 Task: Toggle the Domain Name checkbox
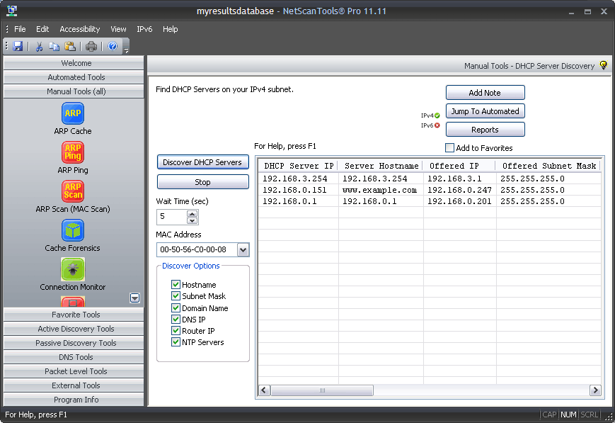click(x=176, y=308)
